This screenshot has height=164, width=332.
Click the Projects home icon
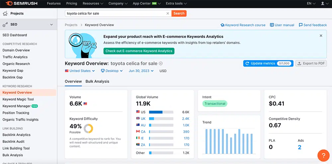[5, 14]
